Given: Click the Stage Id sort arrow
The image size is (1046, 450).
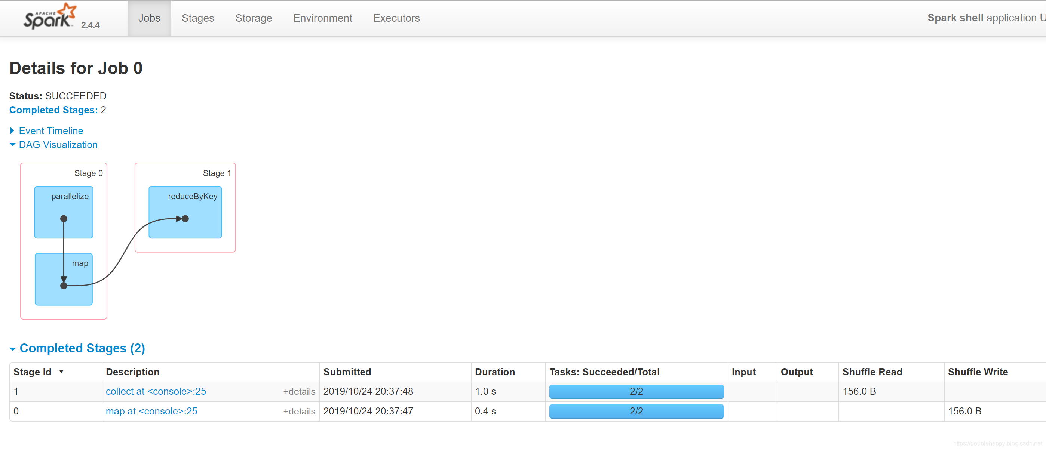Looking at the screenshot, I should 61,372.
